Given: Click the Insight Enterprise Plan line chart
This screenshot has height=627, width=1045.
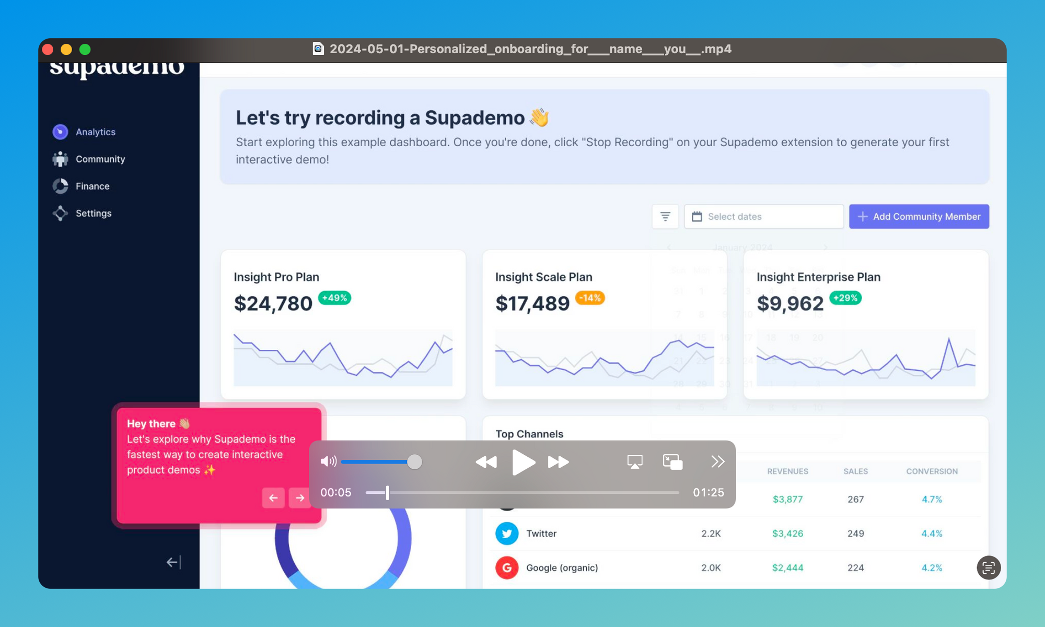Looking at the screenshot, I should coord(866,358).
